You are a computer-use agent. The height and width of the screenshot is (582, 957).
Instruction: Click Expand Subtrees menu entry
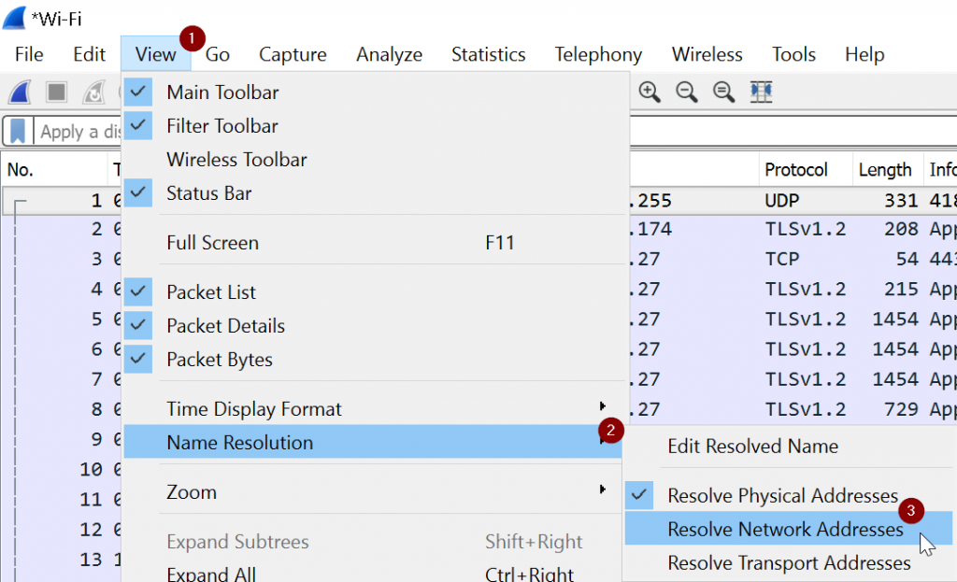coord(372,541)
